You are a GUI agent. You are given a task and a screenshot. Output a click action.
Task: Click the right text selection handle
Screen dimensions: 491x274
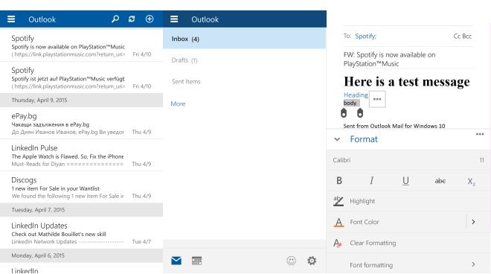click(x=360, y=113)
